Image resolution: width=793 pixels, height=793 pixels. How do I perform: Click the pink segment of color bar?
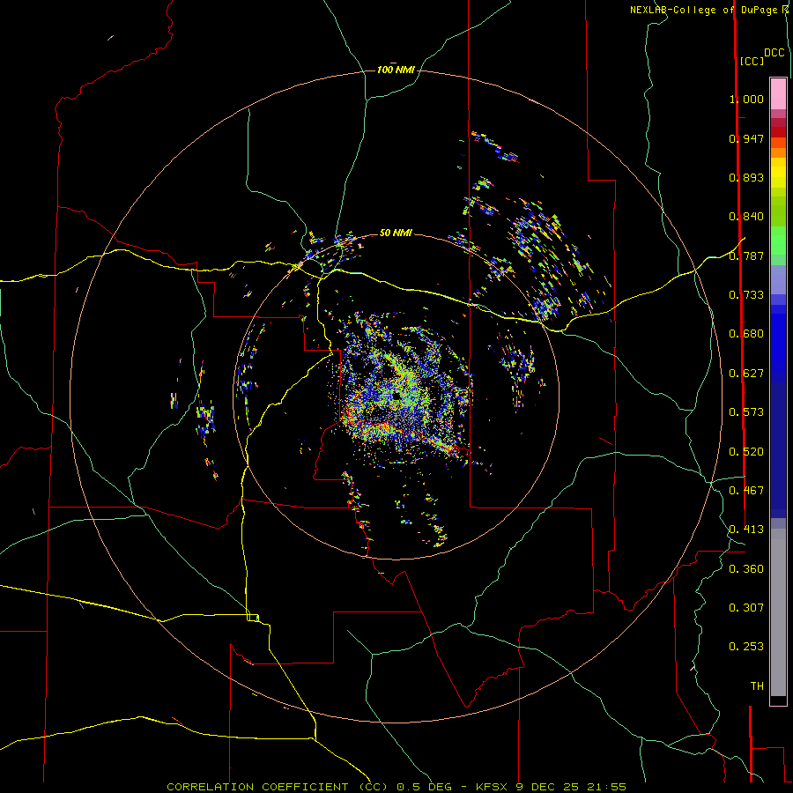click(778, 94)
